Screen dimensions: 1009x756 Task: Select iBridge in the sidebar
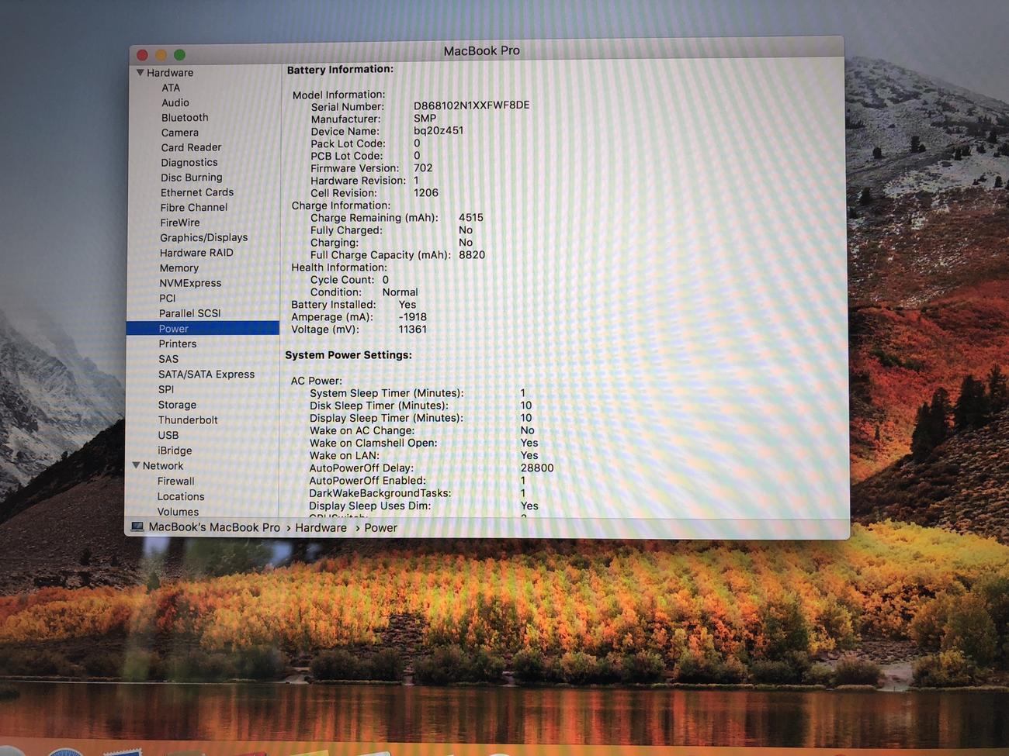[x=175, y=450]
